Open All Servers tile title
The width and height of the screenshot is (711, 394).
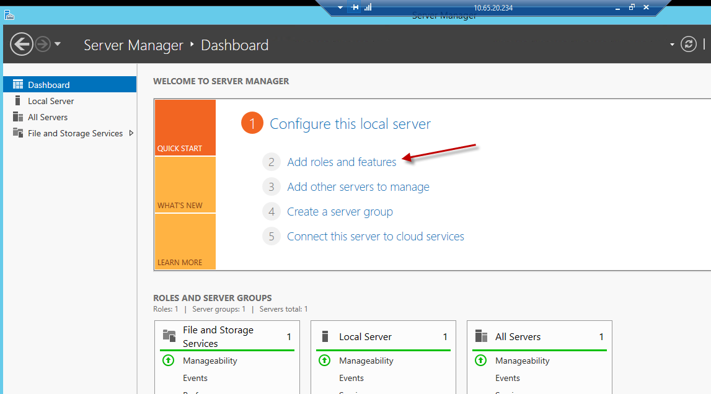(x=518, y=337)
